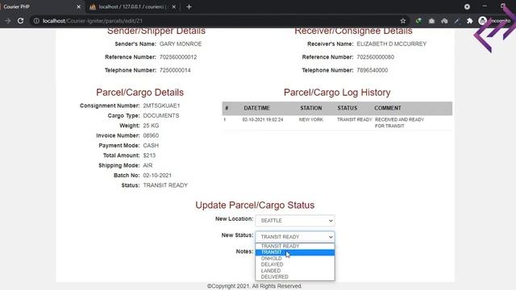Screen dimensions: 516x290
Task: Close the localhost phpMyAdmin tab
Action: (x=174, y=6)
